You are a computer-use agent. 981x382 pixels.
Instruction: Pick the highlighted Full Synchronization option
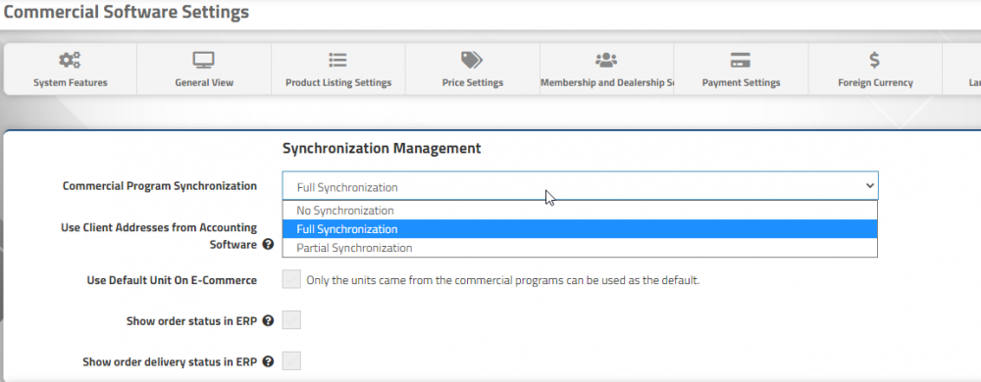pyautogui.click(x=580, y=229)
